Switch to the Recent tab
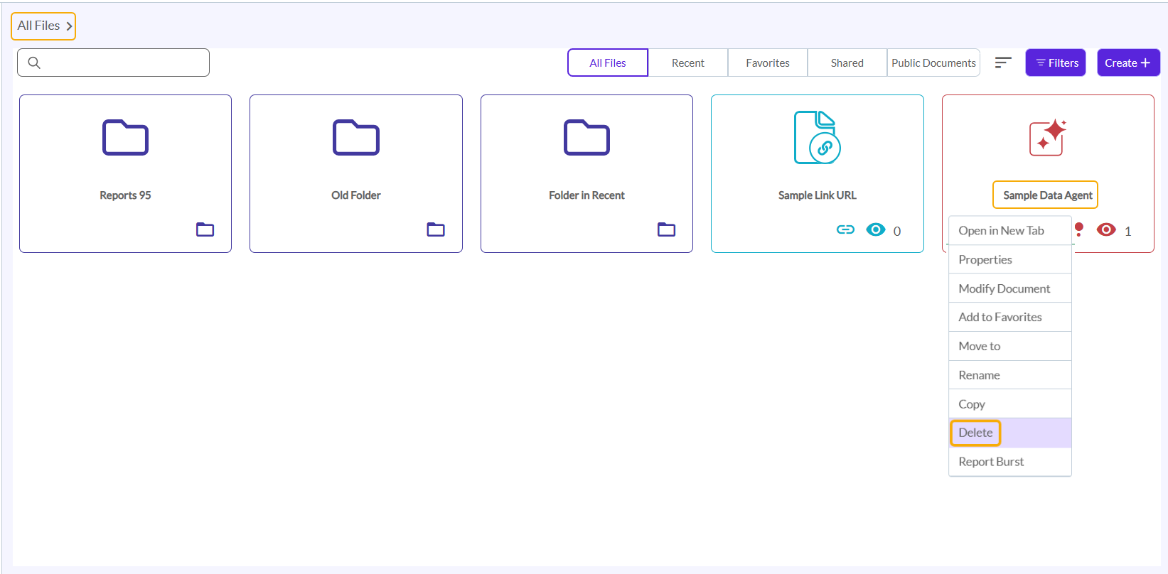Image resolution: width=1168 pixels, height=574 pixels. click(x=687, y=63)
